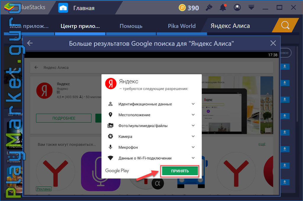Expand Камера permission details

pyautogui.click(x=193, y=136)
